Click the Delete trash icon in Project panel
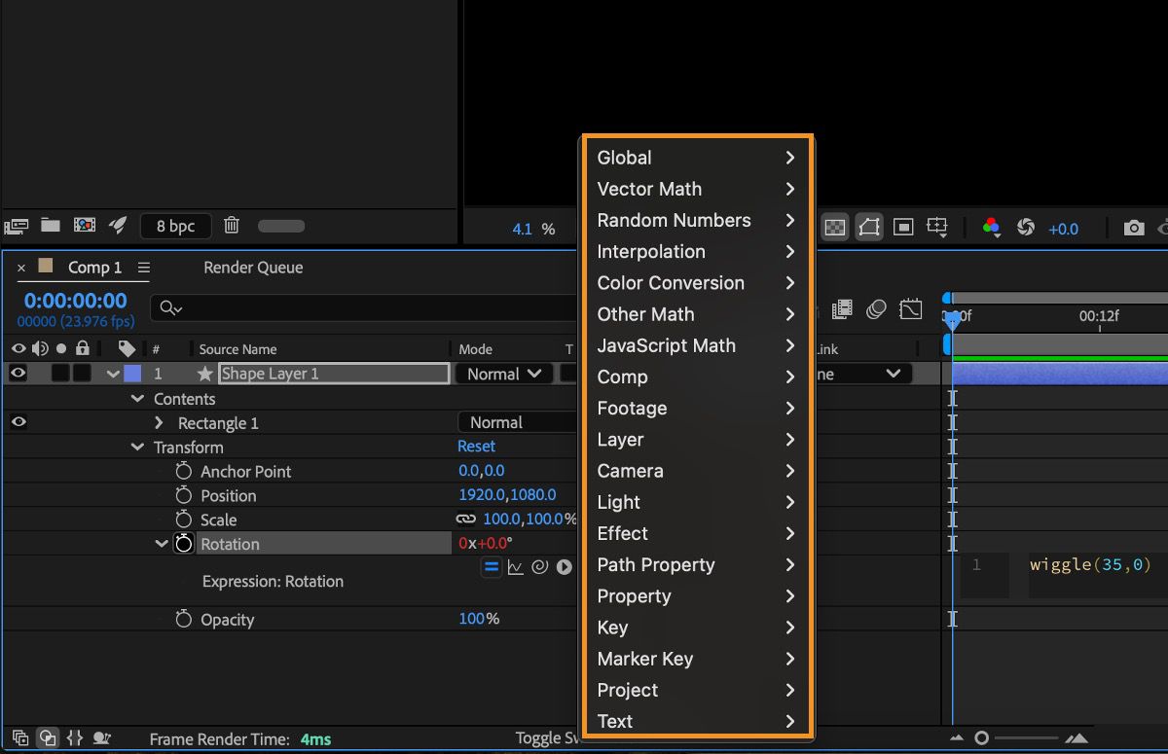The width and height of the screenshot is (1168, 754). tap(232, 226)
